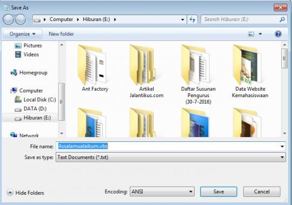
Task: Click the search magnifier icon
Action: click(x=282, y=19)
